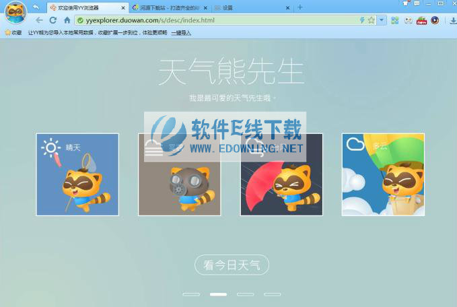Click the 一键导入 link in bookmarks bar
The width and height of the screenshot is (457, 307).
180,32
